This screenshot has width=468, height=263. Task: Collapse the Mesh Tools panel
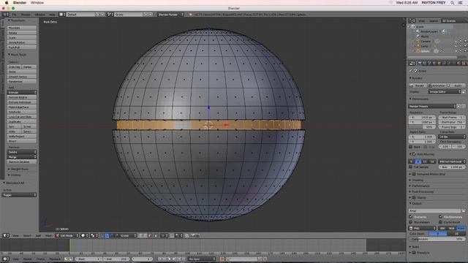[18, 55]
